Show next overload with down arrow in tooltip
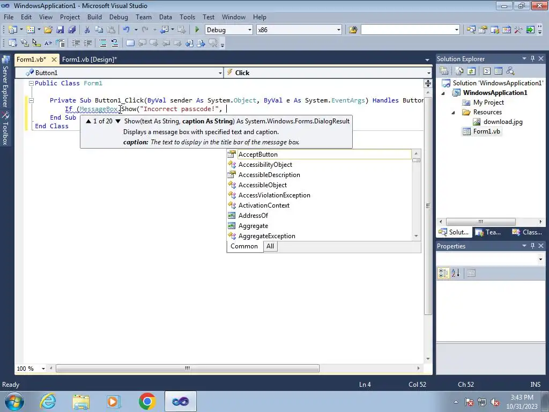549x412 pixels. click(x=118, y=121)
